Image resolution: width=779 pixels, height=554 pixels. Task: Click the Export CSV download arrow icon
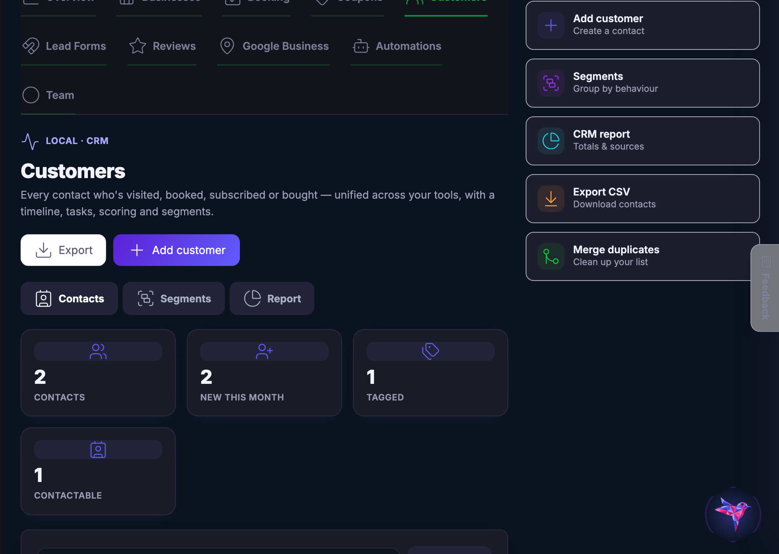[x=551, y=199]
